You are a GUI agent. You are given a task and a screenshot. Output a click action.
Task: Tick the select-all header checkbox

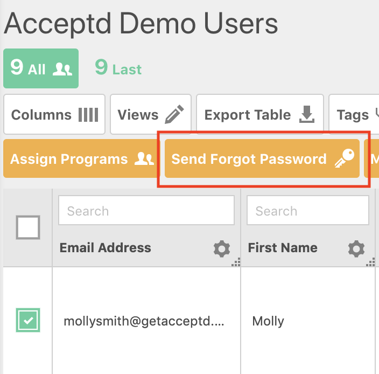(x=28, y=227)
